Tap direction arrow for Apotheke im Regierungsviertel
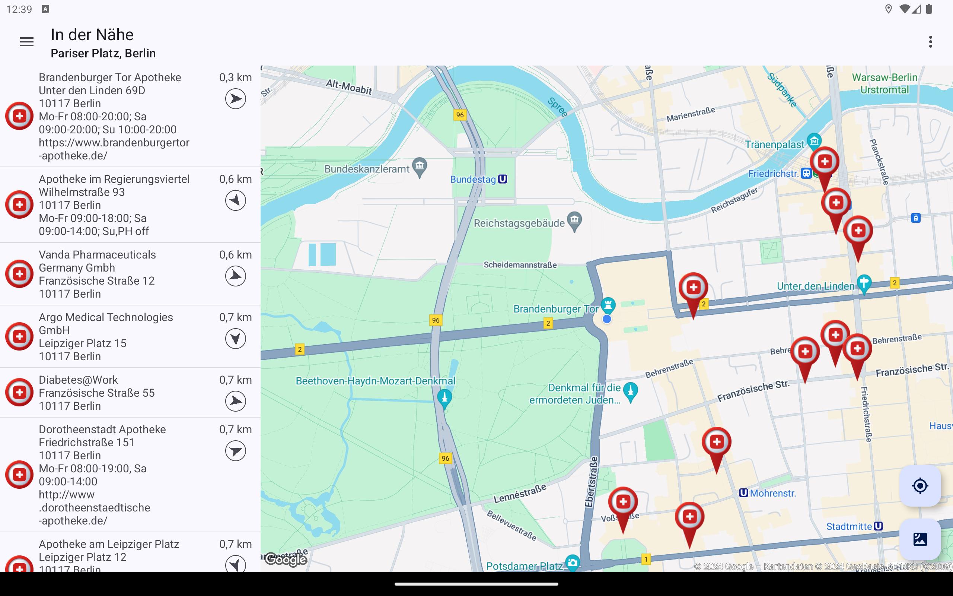The width and height of the screenshot is (953, 596). pyautogui.click(x=236, y=200)
